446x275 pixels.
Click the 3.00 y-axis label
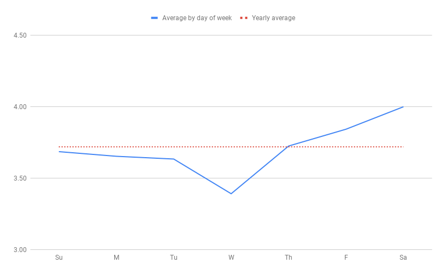[x=20, y=250]
